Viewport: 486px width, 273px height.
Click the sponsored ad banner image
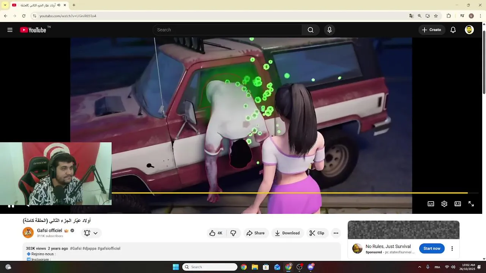[x=404, y=230]
